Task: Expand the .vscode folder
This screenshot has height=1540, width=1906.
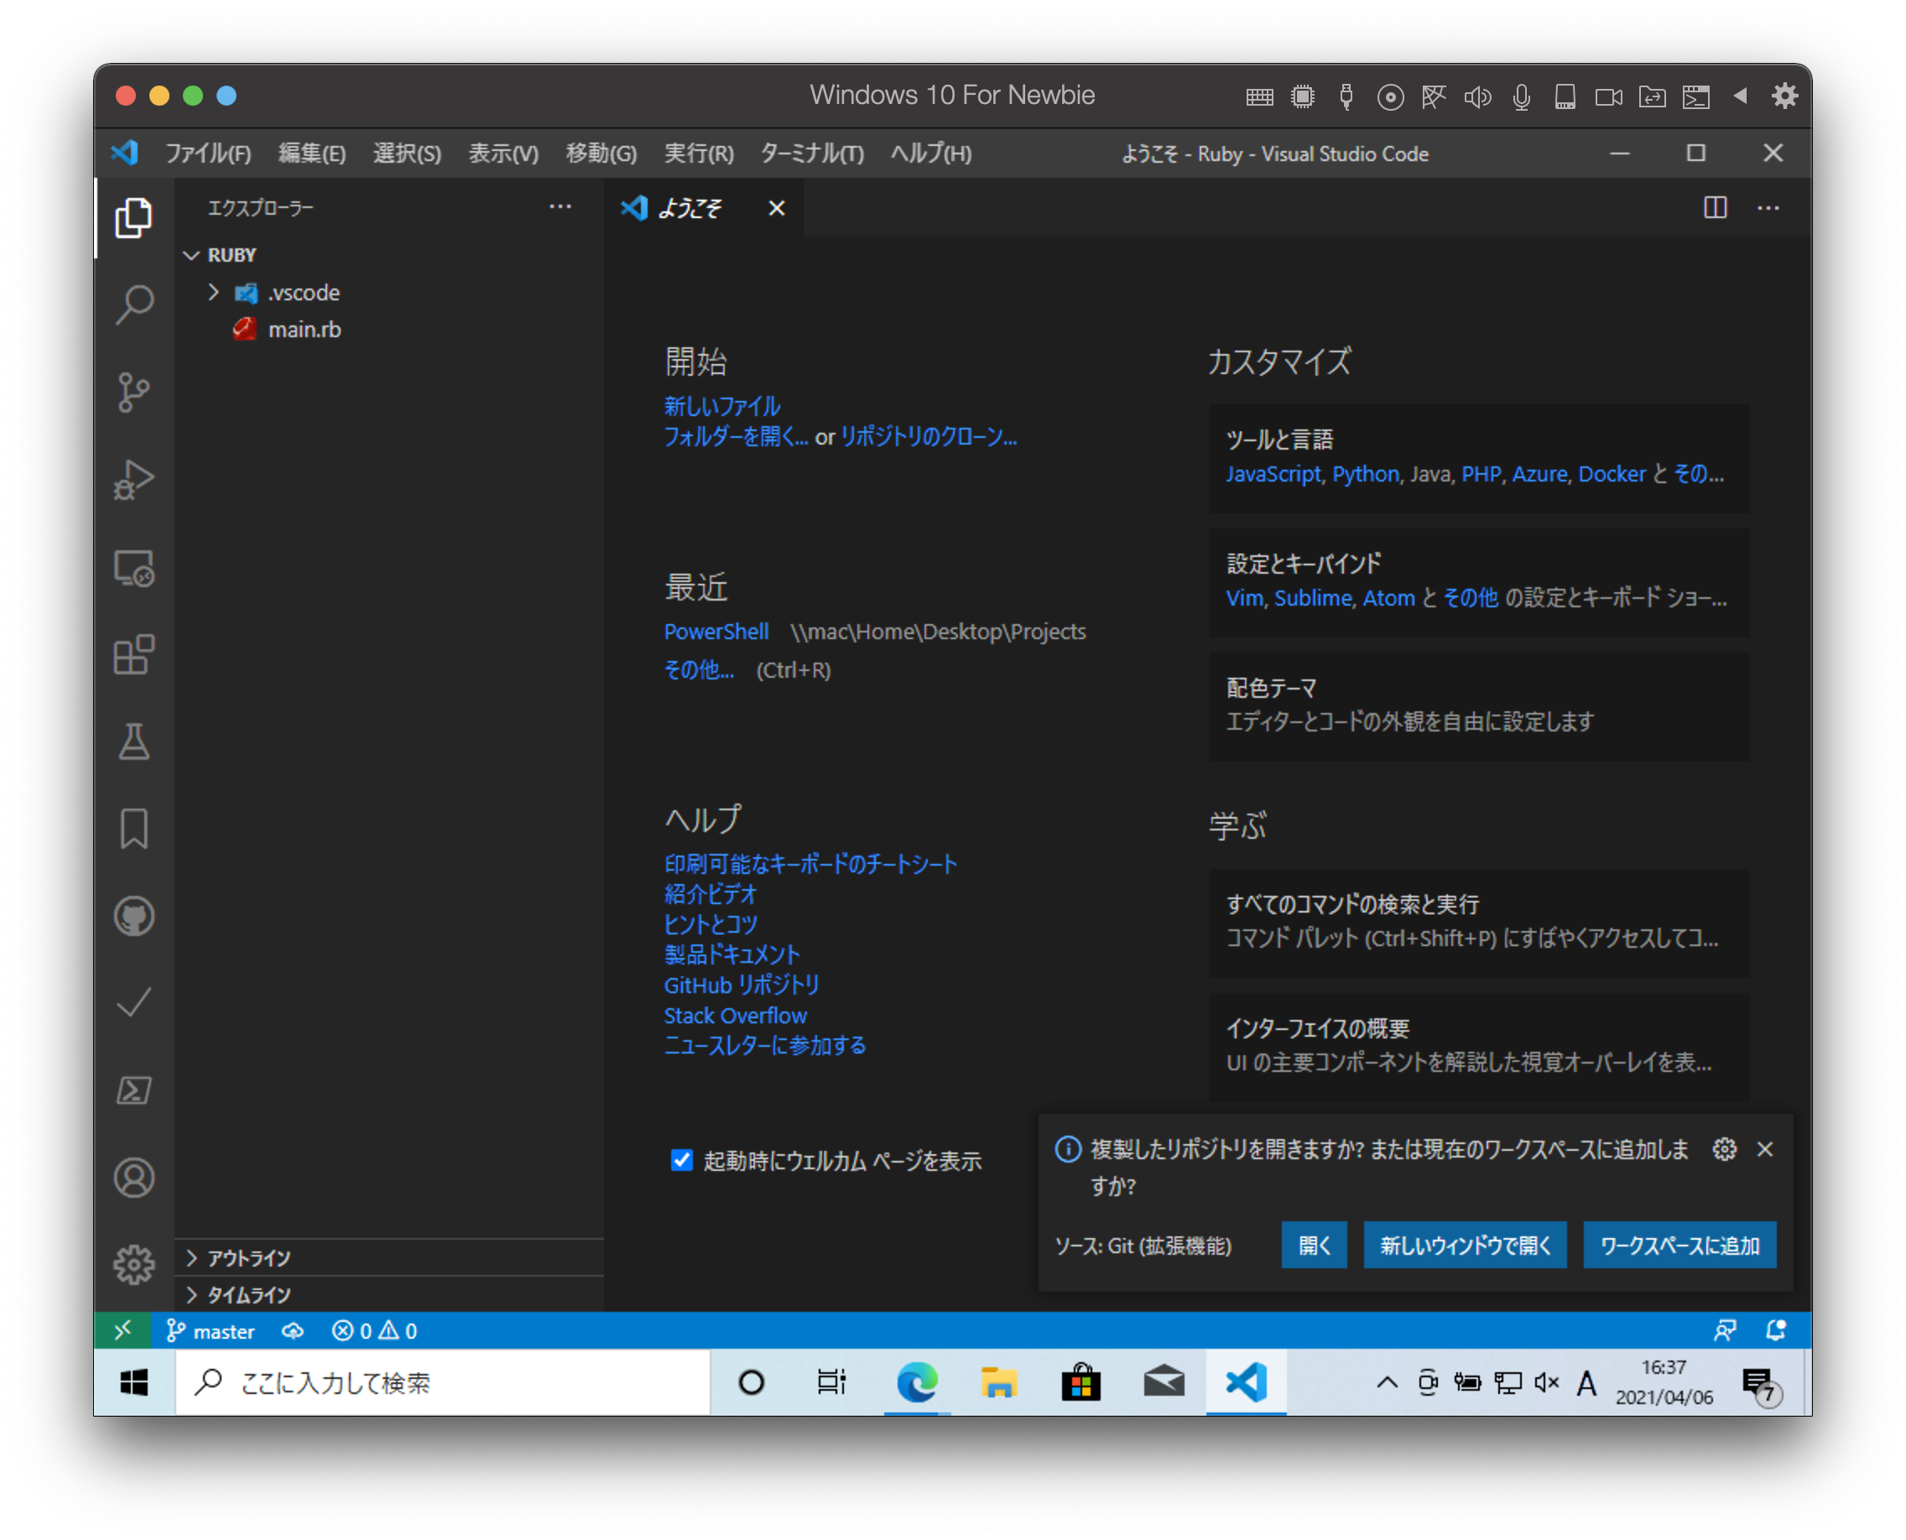Action: pyautogui.click(x=213, y=292)
